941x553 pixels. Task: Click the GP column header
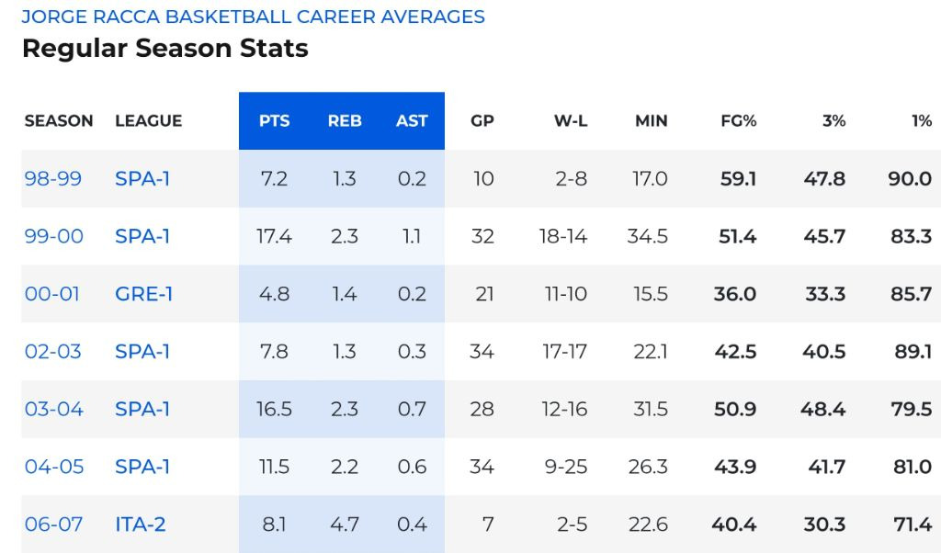coord(482,120)
